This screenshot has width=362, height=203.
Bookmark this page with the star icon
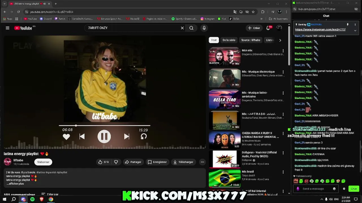click(x=253, y=12)
